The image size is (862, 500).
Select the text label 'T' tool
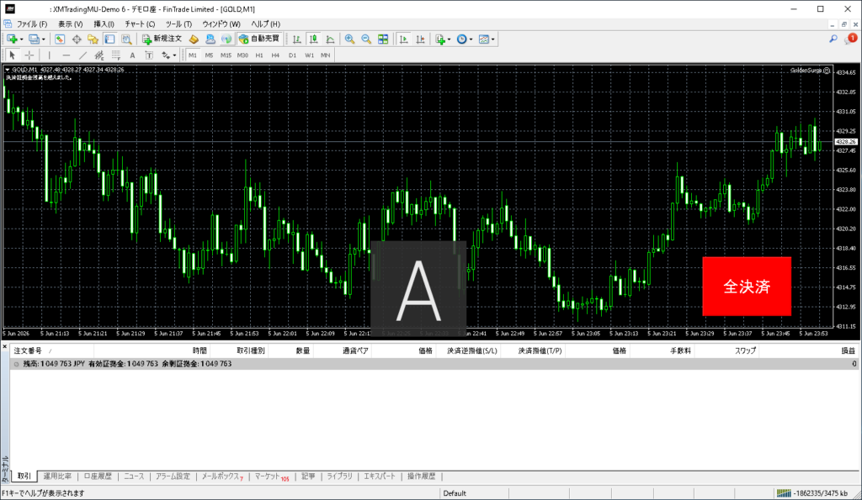pyautogui.click(x=149, y=55)
